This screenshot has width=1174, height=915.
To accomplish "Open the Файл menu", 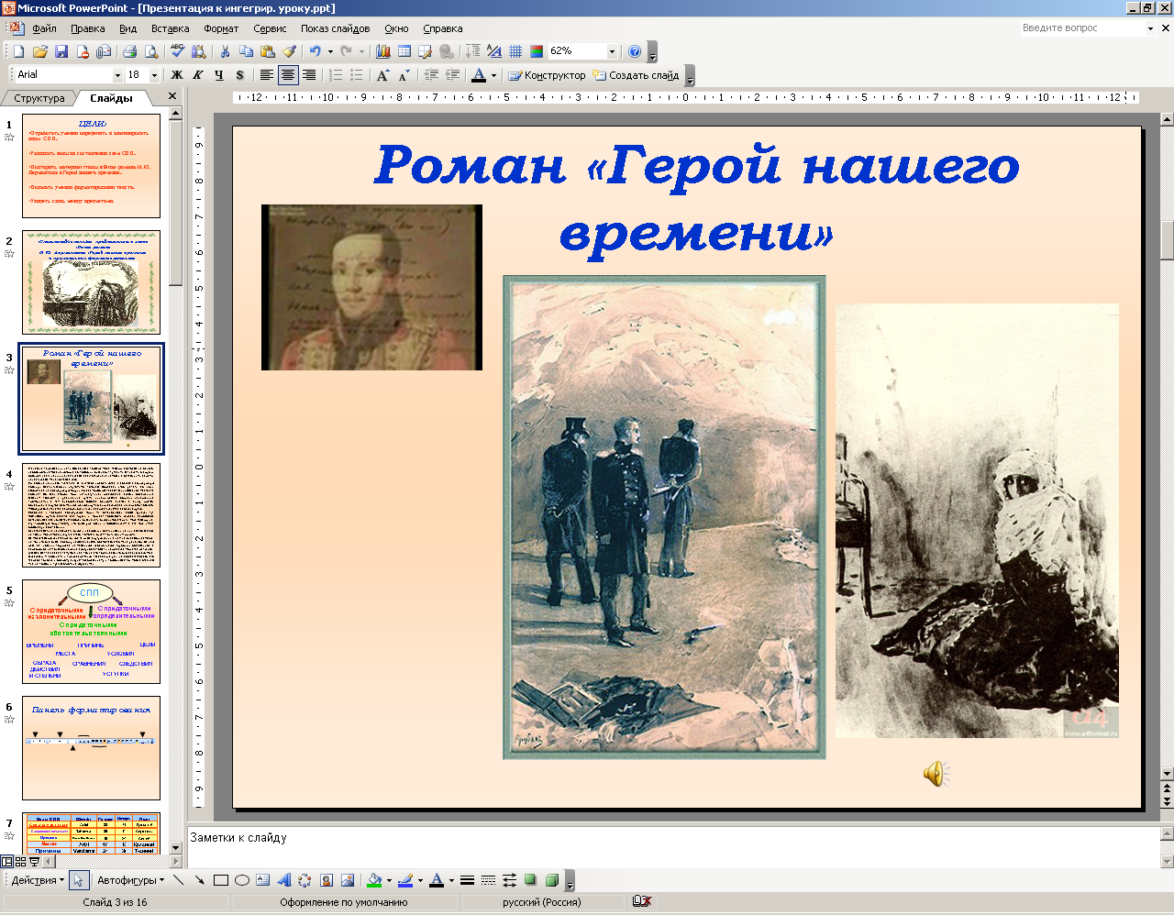I will (44, 28).
